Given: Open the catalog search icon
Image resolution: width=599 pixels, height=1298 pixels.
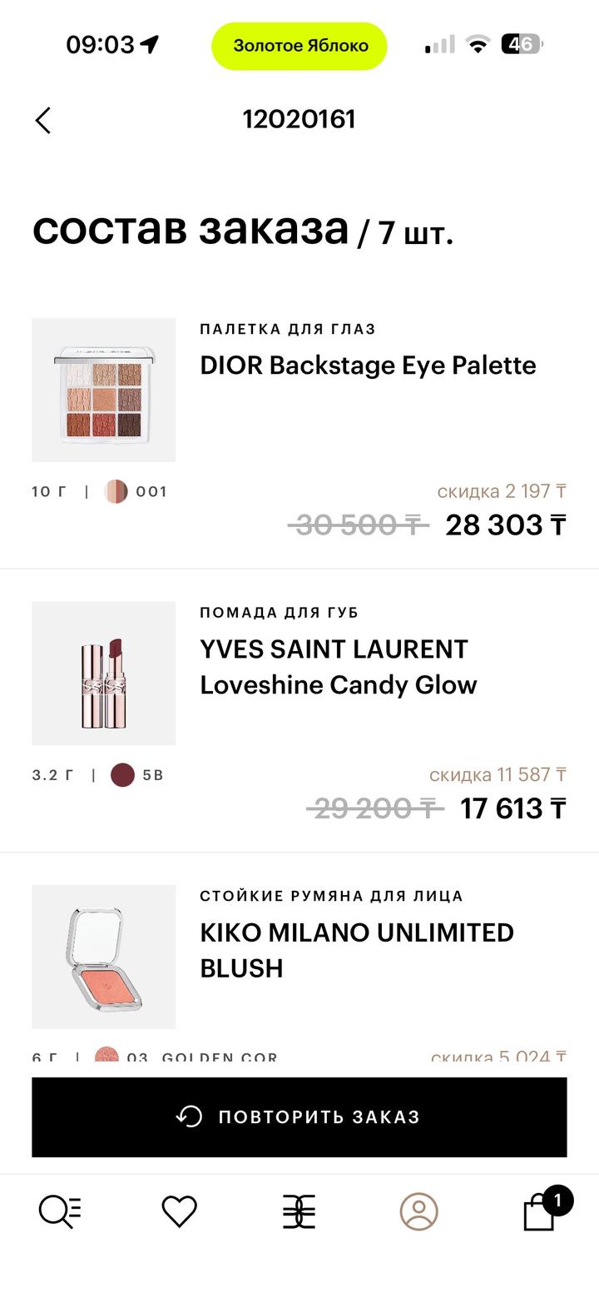Looking at the screenshot, I should pyautogui.click(x=60, y=1211).
